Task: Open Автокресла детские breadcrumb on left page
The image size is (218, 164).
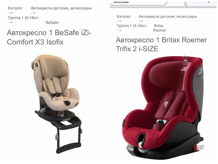Action: [61, 8]
